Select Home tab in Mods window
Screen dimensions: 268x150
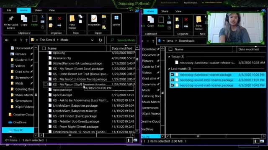pyautogui.click(x=23, y=10)
